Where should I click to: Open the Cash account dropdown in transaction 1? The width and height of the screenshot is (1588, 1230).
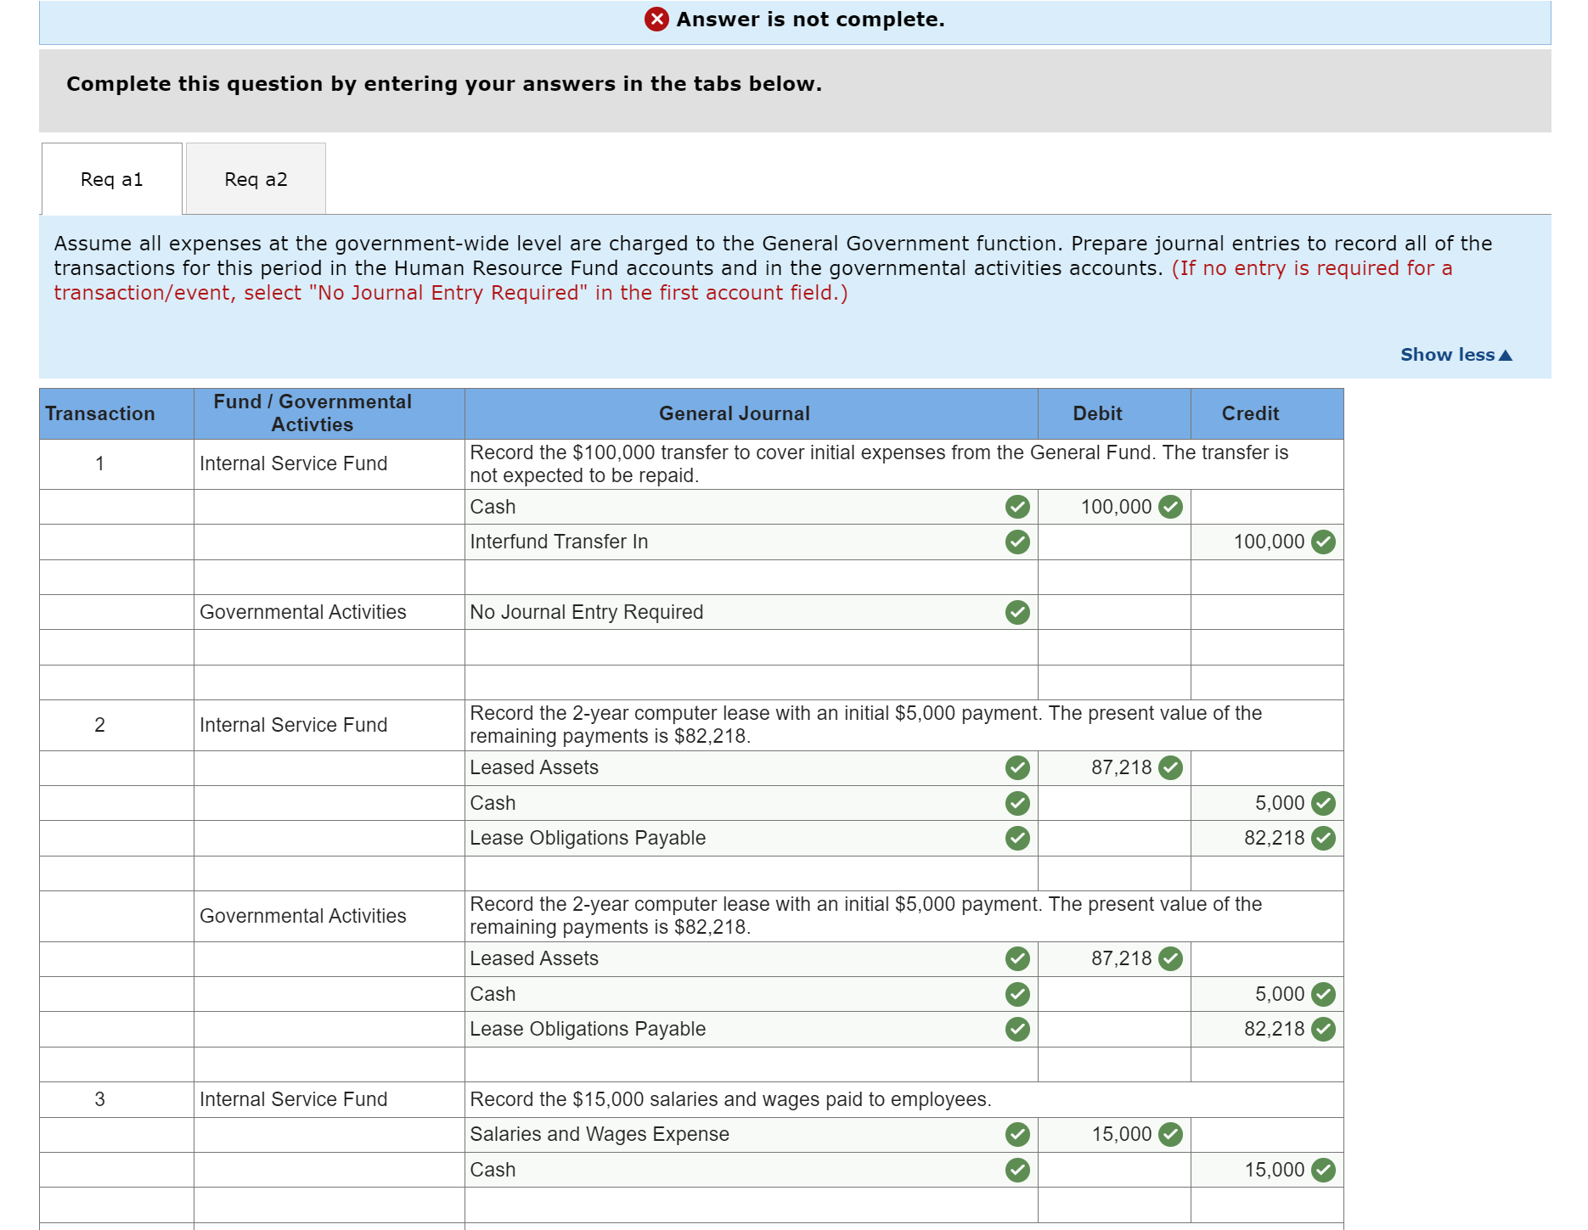coord(747,507)
